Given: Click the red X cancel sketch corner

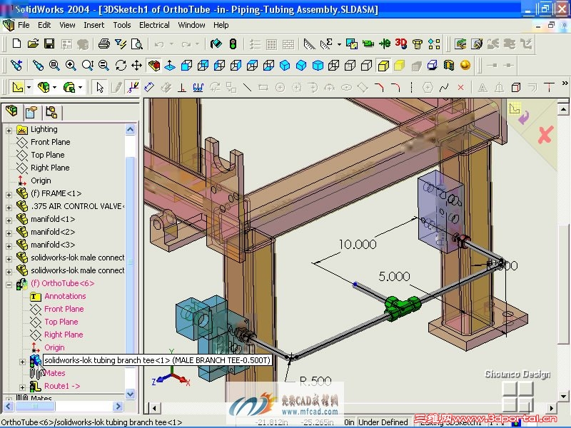Looking at the screenshot, I should pyautogui.click(x=545, y=135).
